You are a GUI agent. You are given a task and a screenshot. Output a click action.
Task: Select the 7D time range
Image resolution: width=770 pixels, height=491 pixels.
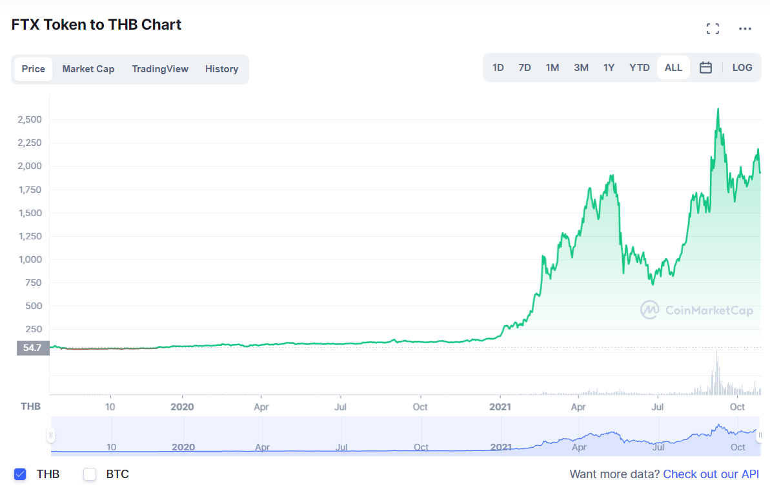coord(525,68)
